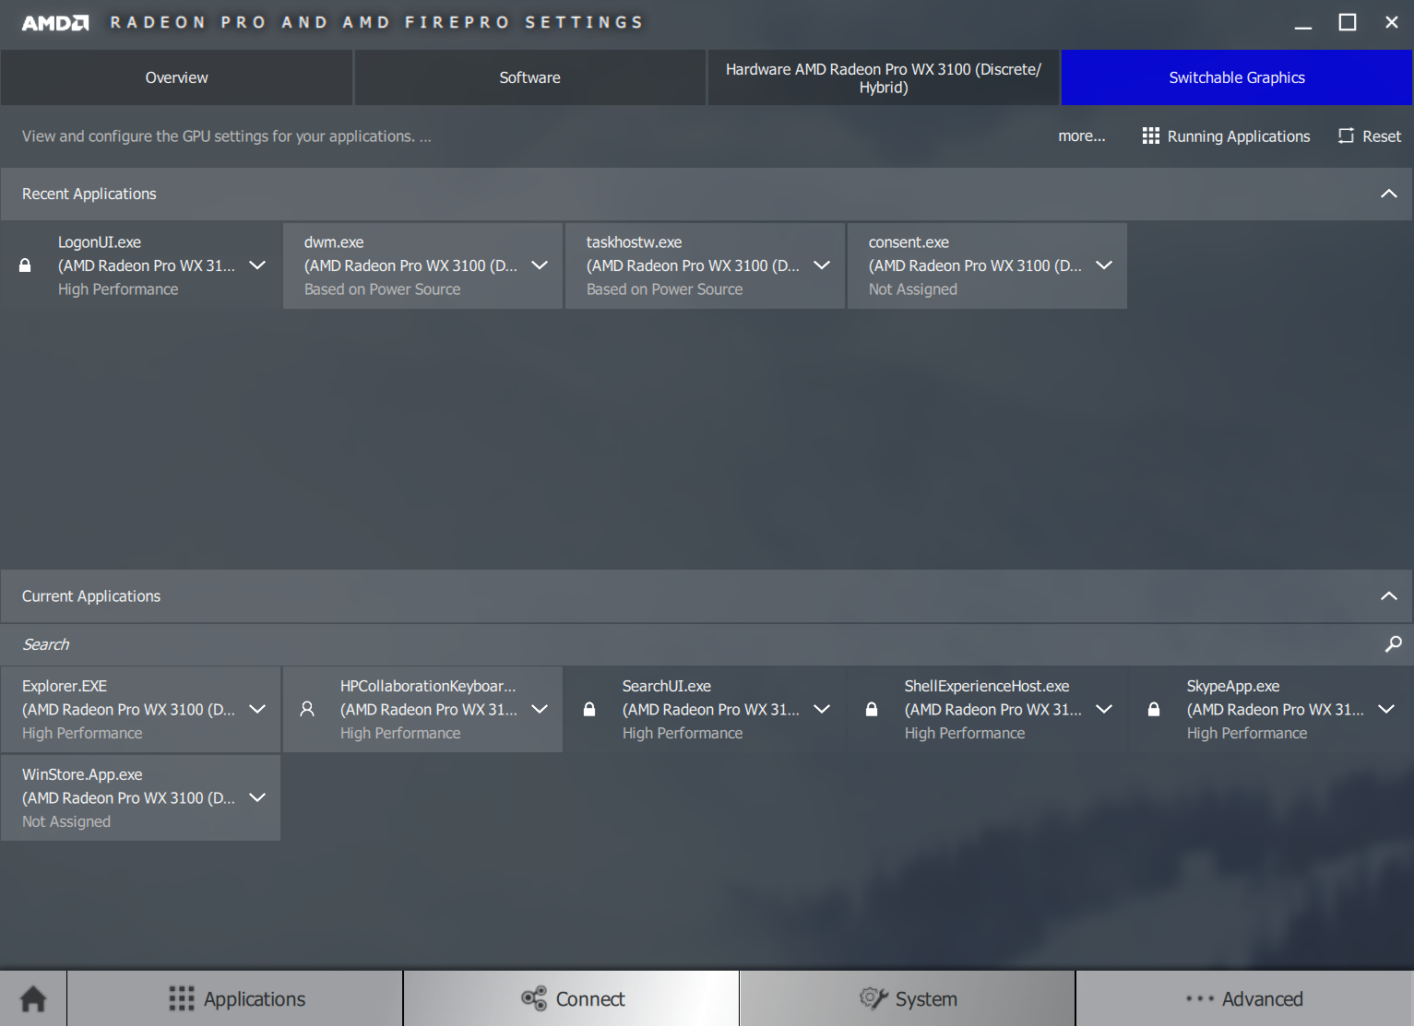Expand the consent.exe graphics mode dropdown

point(1104,265)
